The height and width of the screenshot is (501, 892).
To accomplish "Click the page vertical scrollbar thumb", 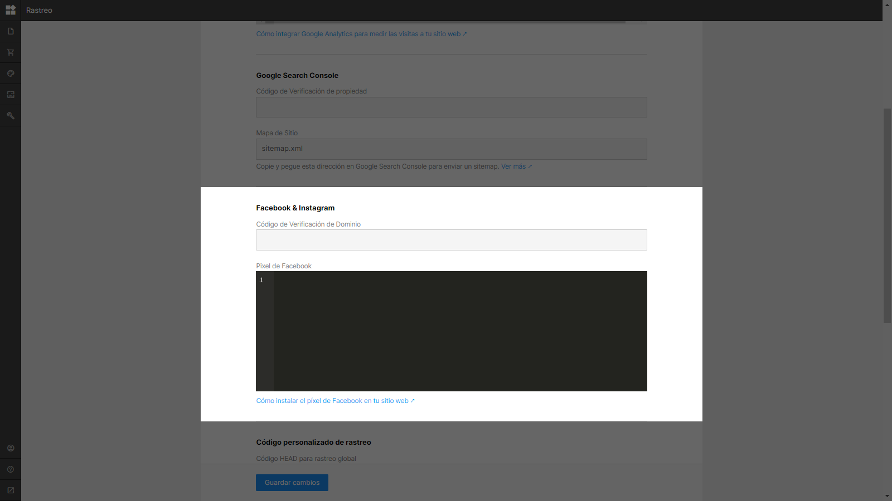I will point(887,215).
